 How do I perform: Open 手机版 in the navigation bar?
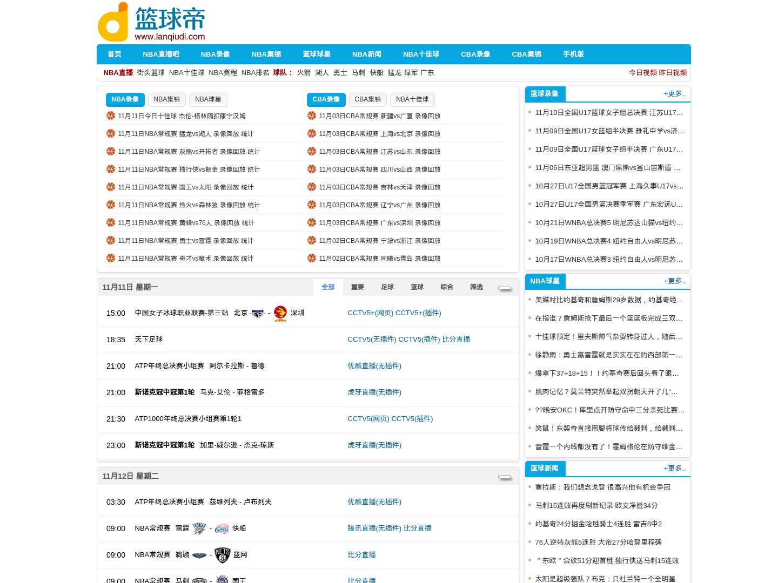[573, 54]
